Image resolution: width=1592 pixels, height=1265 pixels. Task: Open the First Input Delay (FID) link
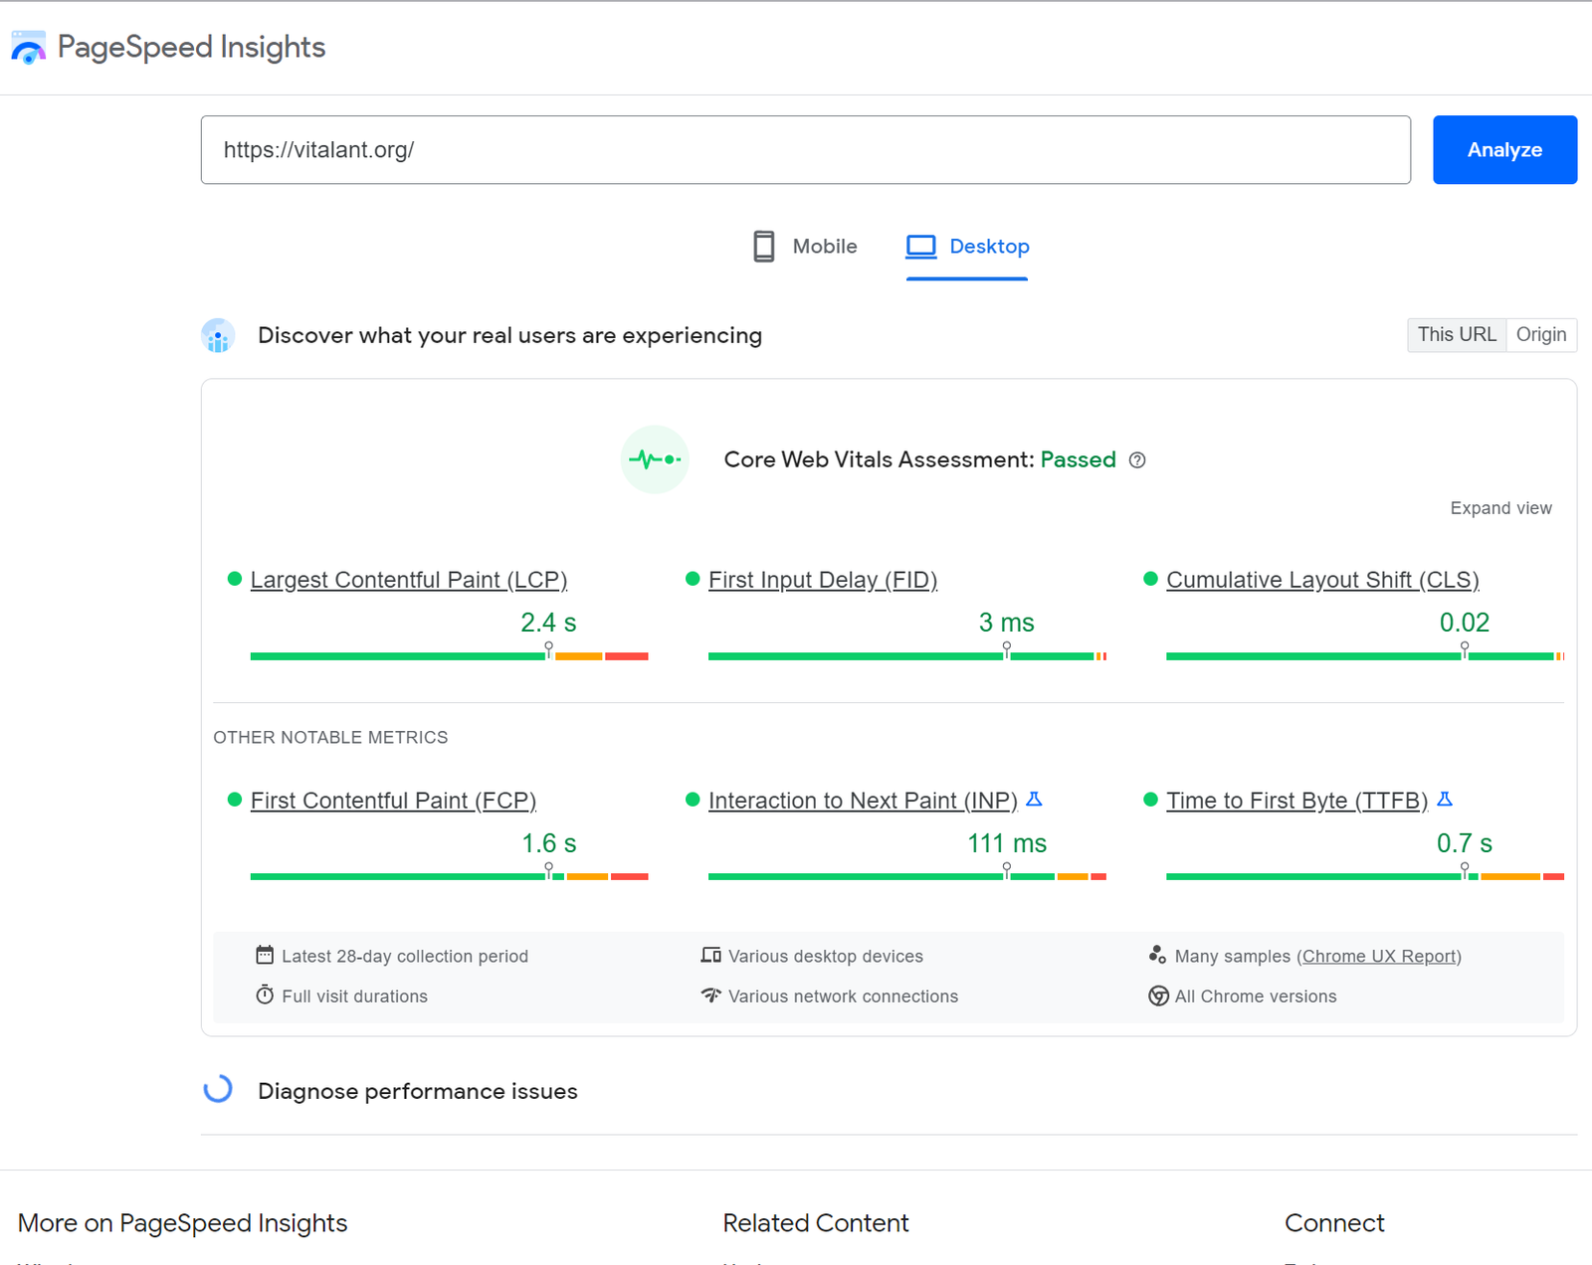(x=823, y=580)
